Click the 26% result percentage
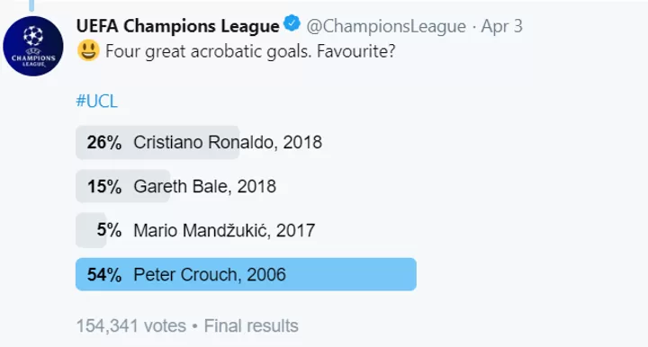The height and width of the screenshot is (347, 648). click(104, 142)
